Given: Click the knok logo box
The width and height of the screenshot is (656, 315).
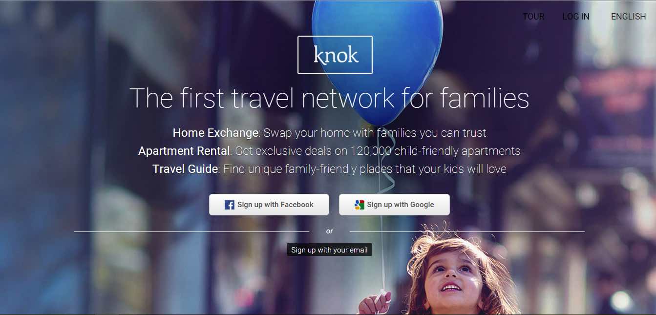Looking at the screenshot, I should pyautogui.click(x=335, y=55).
